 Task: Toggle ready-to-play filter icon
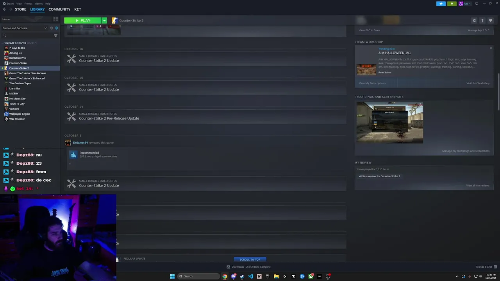(x=56, y=28)
